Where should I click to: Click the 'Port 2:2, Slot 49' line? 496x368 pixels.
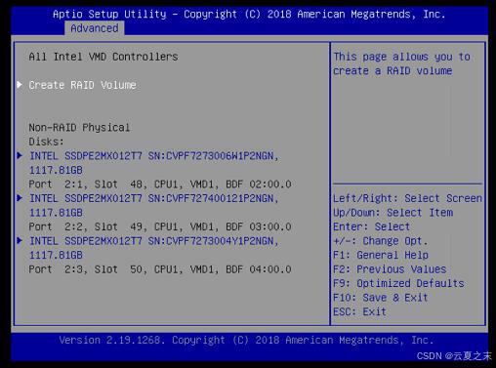(x=160, y=226)
